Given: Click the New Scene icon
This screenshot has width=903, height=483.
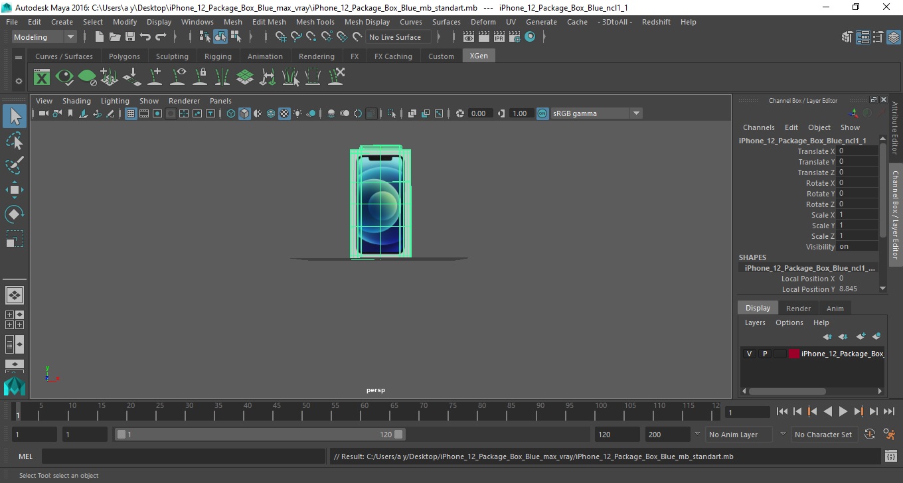Looking at the screenshot, I should point(100,37).
